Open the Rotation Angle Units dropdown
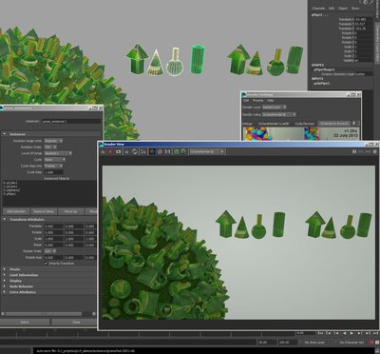Viewport: 380px width, 354px height. (x=53, y=141)
